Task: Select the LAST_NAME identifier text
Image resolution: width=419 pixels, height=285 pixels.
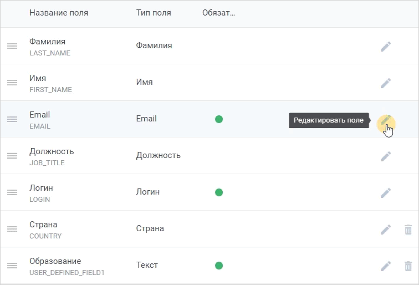Action: pos(50,53)
